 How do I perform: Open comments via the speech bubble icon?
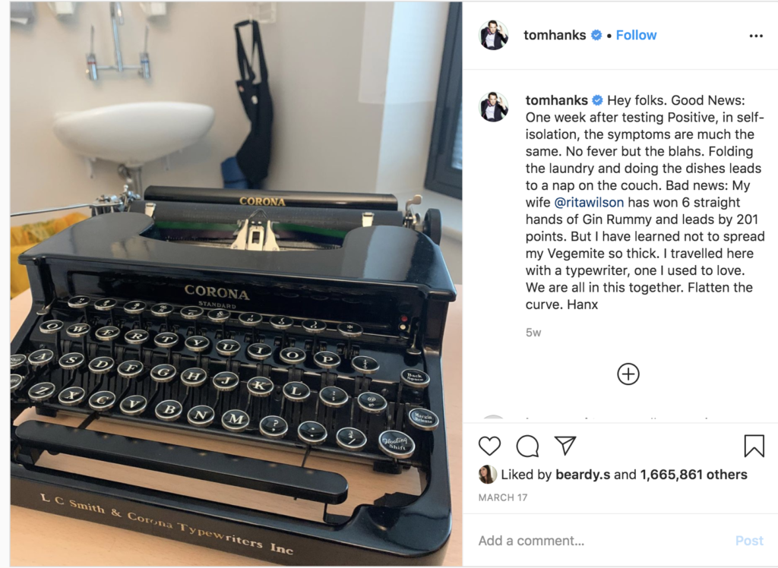coord(527,446)
